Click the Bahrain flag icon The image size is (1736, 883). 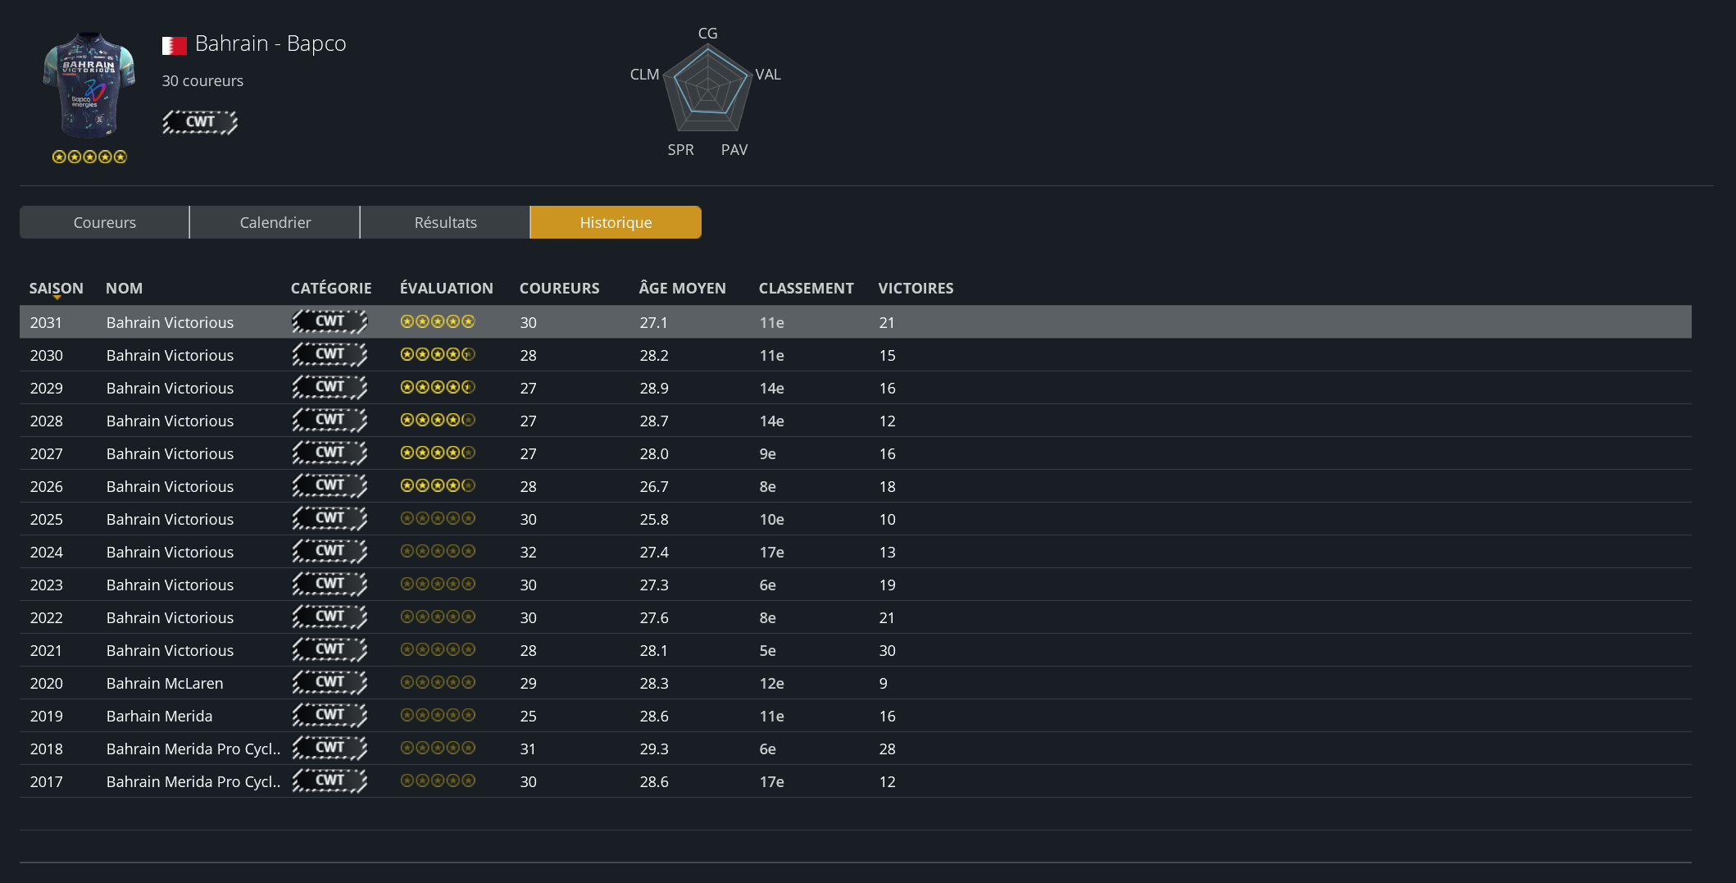click(x=174, y=45)
